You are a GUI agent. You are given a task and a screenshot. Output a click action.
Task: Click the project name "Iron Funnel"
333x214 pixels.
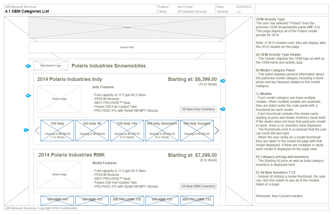pyautogui.click(x=185, y=7)
